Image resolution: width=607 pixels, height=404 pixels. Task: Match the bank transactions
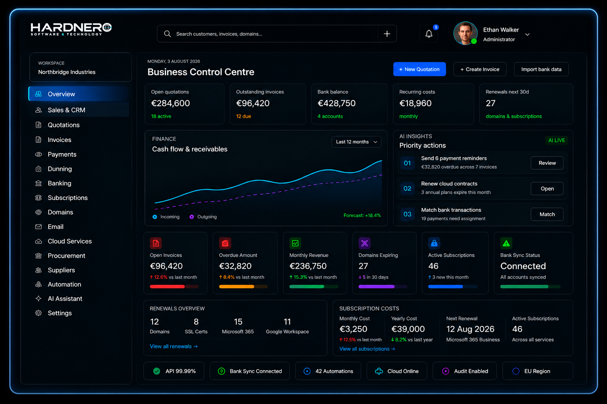547,214
